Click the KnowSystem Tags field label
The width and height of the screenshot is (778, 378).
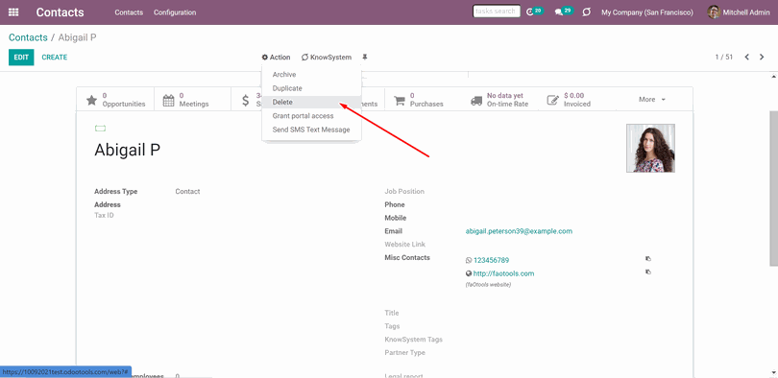pos(413,340)
